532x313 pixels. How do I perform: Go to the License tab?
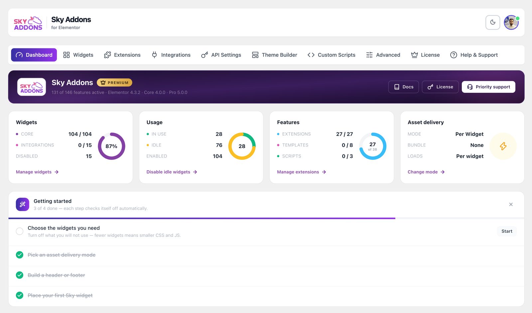click(x=425, y=55)
